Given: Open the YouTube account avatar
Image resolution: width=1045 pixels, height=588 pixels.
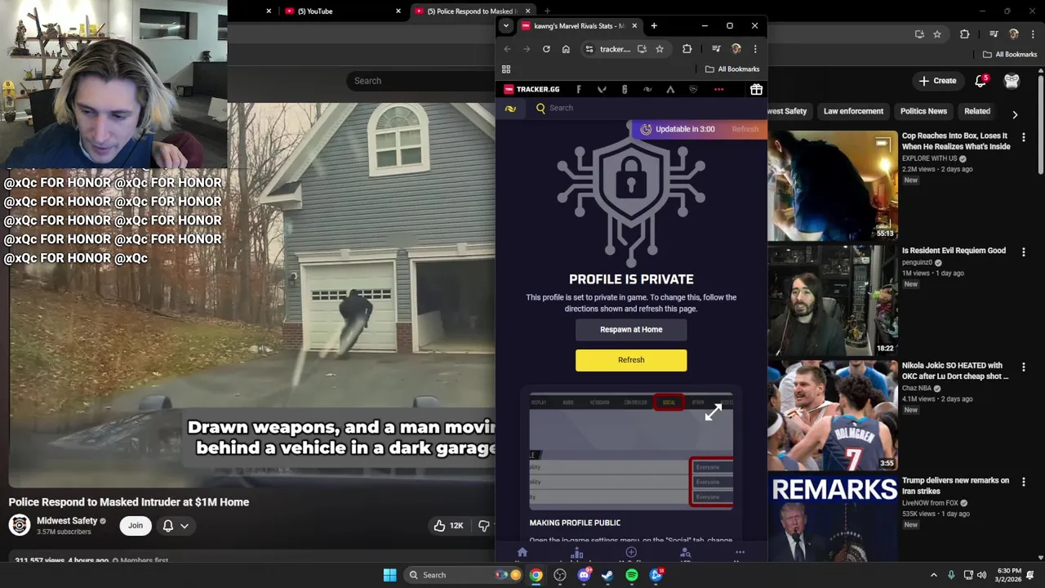Looking at the screenshot, I should 1012,81.
